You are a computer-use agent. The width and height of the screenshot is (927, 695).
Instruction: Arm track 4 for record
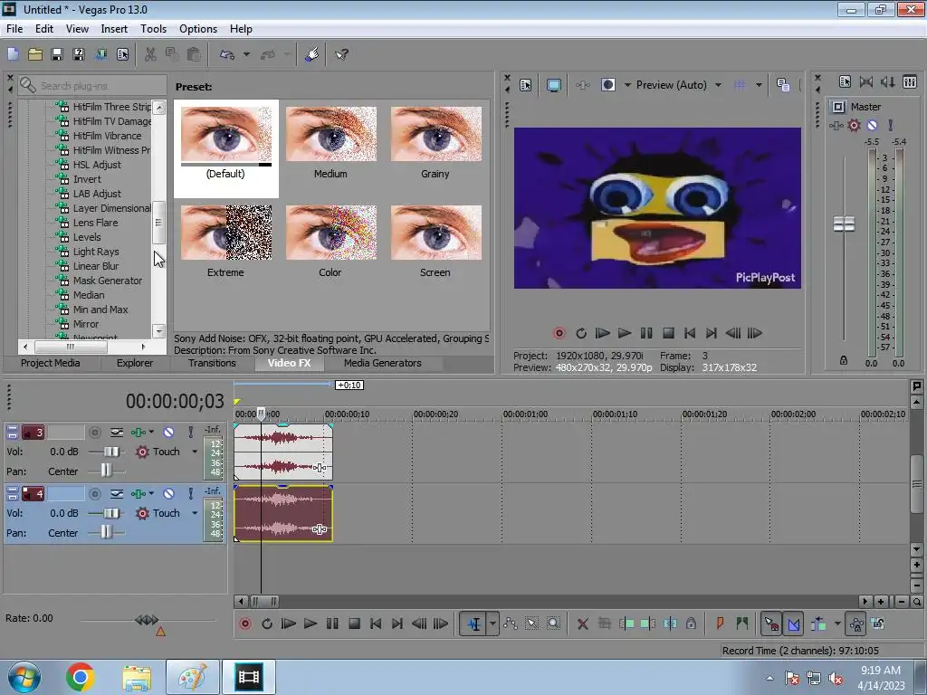[x=94, y=493]
